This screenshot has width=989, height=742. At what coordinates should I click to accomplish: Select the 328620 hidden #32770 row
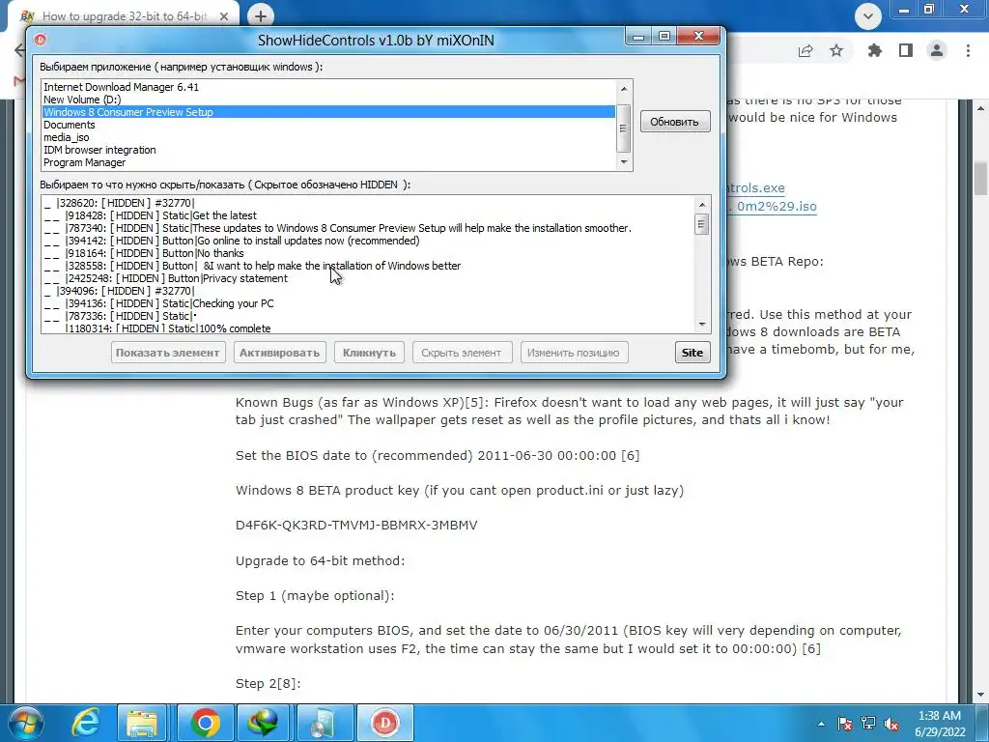368,203
